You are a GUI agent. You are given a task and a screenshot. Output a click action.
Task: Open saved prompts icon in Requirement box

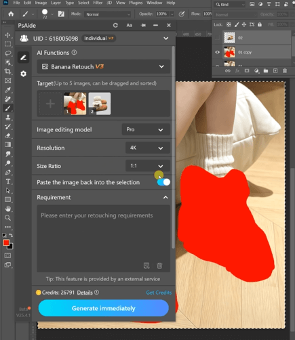pos(146,265)
